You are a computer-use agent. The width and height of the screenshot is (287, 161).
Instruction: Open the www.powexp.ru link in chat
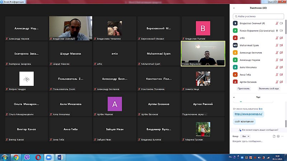pos(249,114)
